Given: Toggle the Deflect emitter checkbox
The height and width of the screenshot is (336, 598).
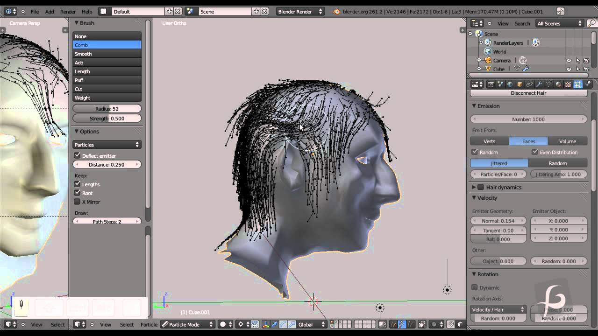Looking at the screenshot, I should tap(78, 155).
